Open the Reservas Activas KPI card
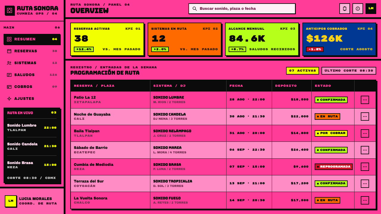381x214 pixels. [x=107, y=39]
